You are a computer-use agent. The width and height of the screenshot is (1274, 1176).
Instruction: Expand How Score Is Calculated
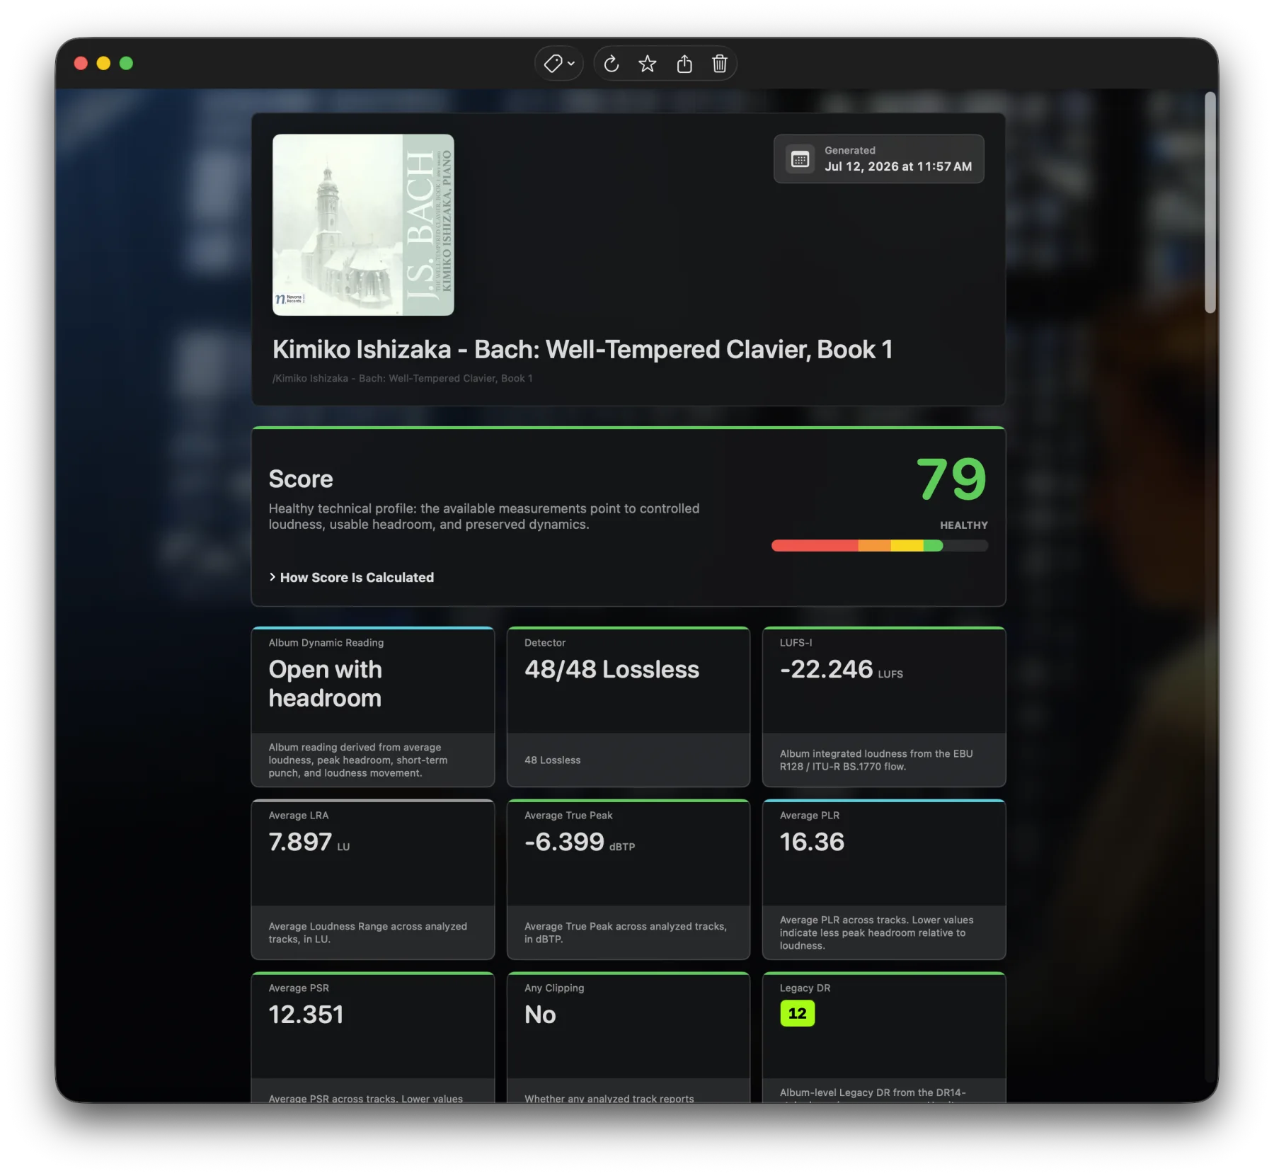pos(351,577)
